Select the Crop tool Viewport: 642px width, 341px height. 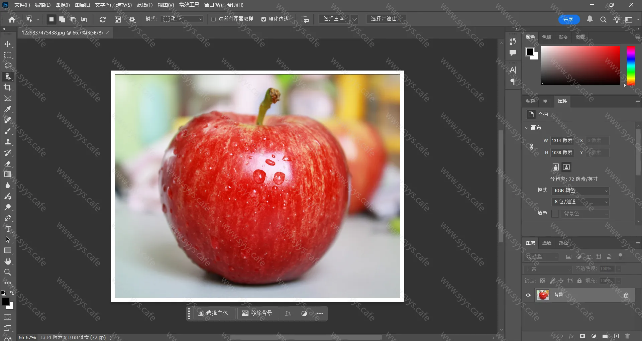click(8, 87)
